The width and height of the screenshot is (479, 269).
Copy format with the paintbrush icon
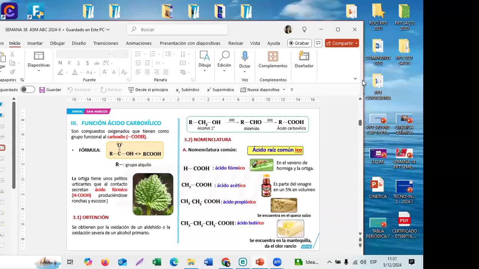12,72
